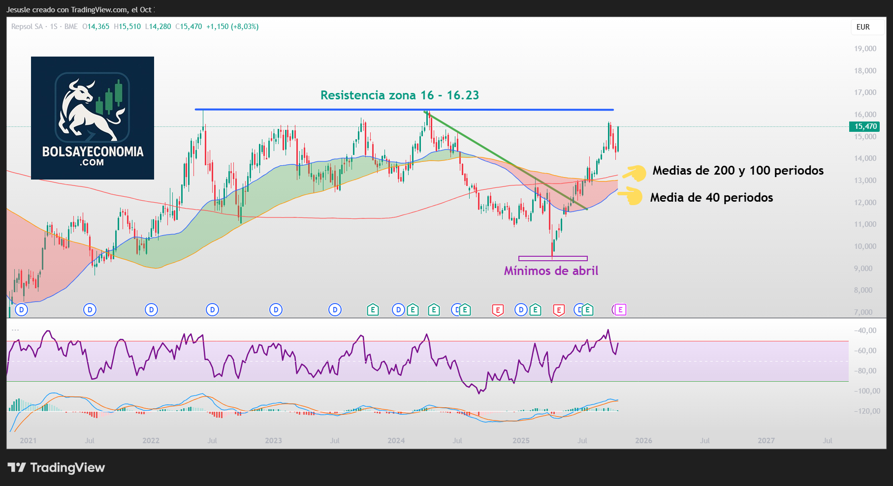Select the first red earnings marker
The image size is (893, 486).
498,310
